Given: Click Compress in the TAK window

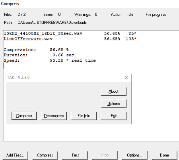Looking at the screenshot, I should [24, 116].
